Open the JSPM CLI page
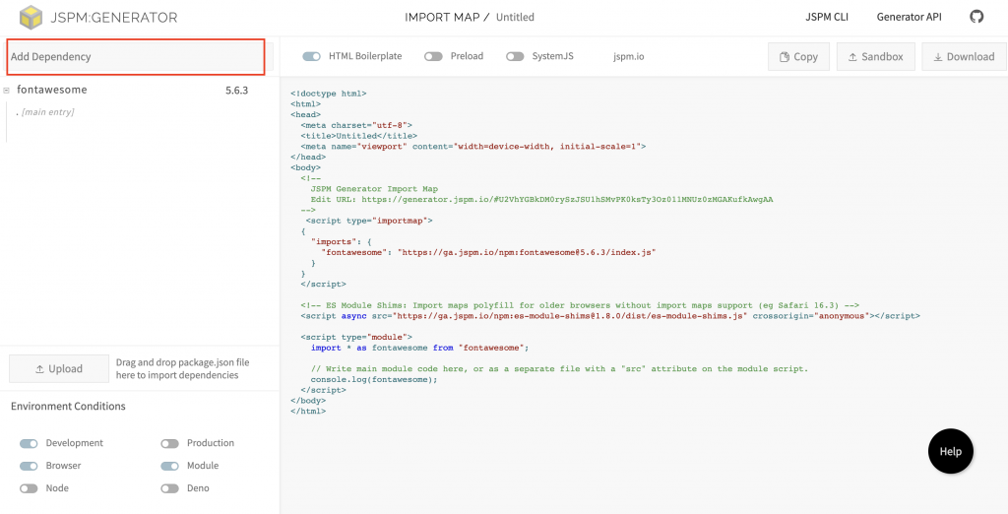The height and width of the screenshot is (514, 1008). coord(827,18)
